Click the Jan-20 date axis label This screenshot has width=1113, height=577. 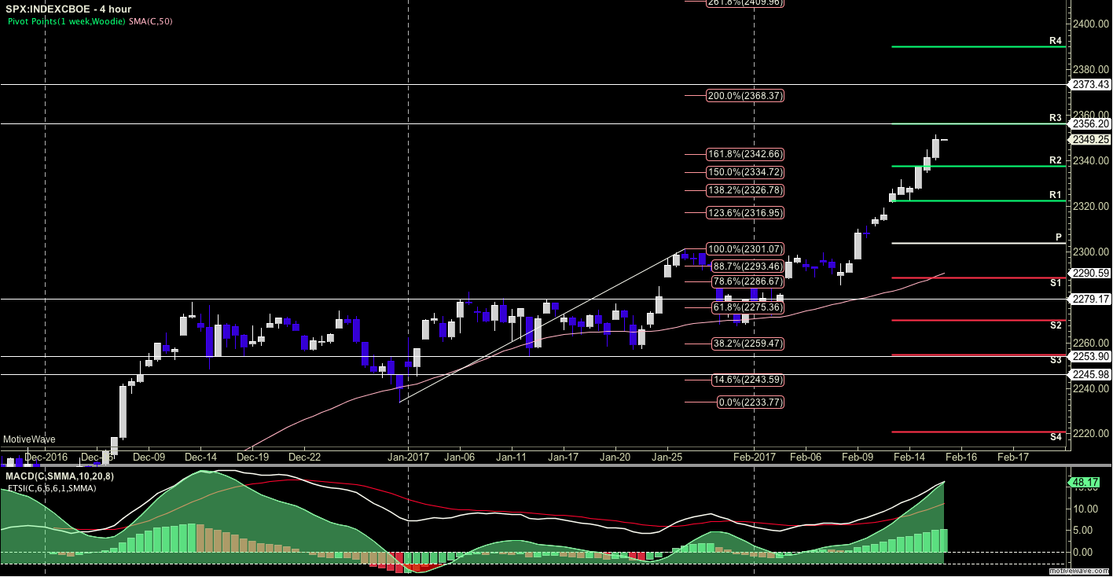coord(615,457)
